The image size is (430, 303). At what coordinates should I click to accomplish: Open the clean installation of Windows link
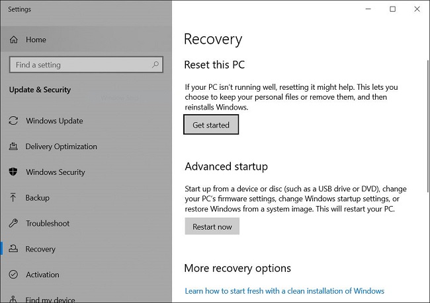(x=284, y=290)
